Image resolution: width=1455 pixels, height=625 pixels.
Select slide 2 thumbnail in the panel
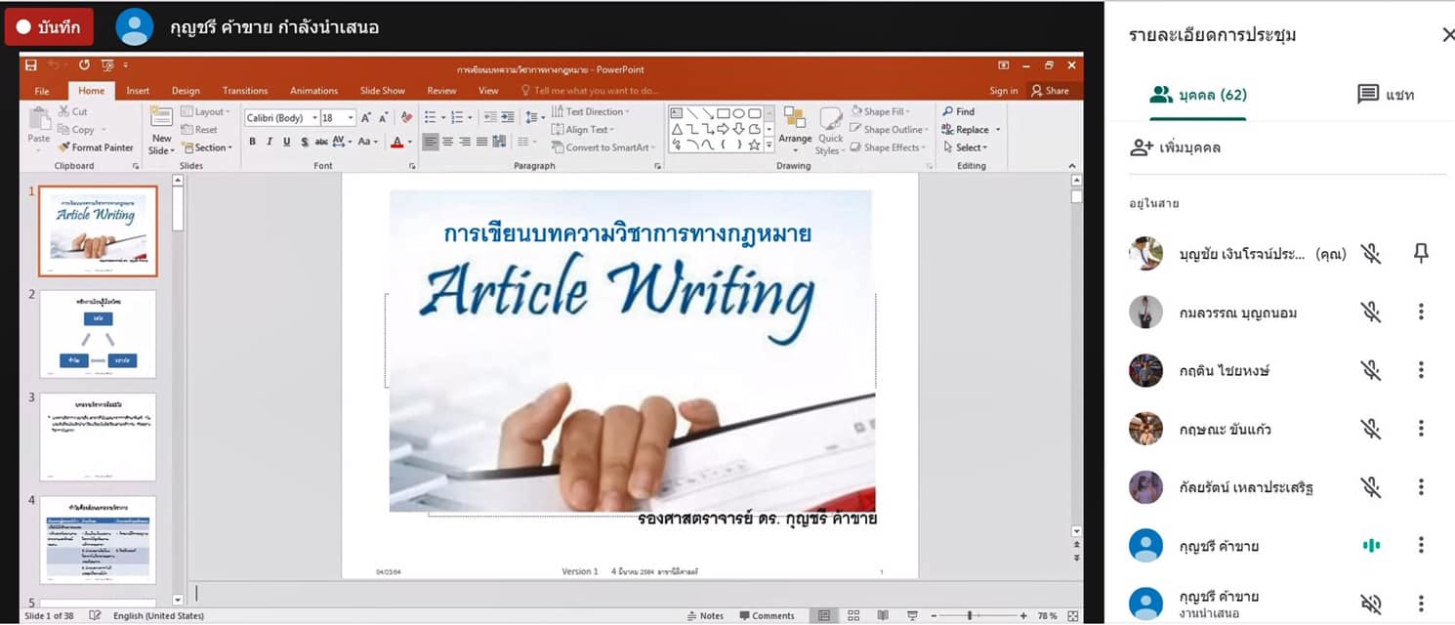(98, 333)
